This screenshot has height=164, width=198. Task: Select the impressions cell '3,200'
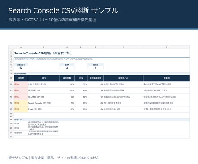tap(67, 91)
